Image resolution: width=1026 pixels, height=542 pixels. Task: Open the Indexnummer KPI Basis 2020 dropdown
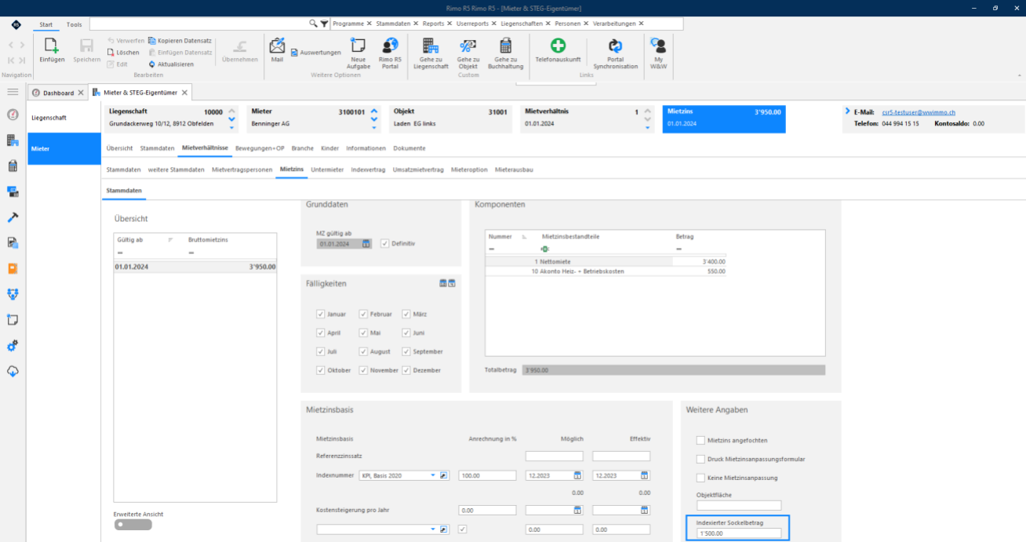(x=433, y=475)
